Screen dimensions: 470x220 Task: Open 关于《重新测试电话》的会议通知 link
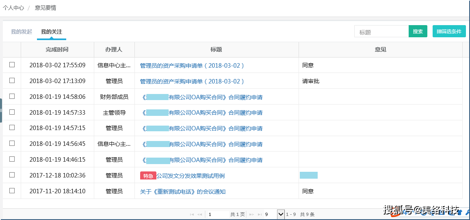[x=183, y=192]
